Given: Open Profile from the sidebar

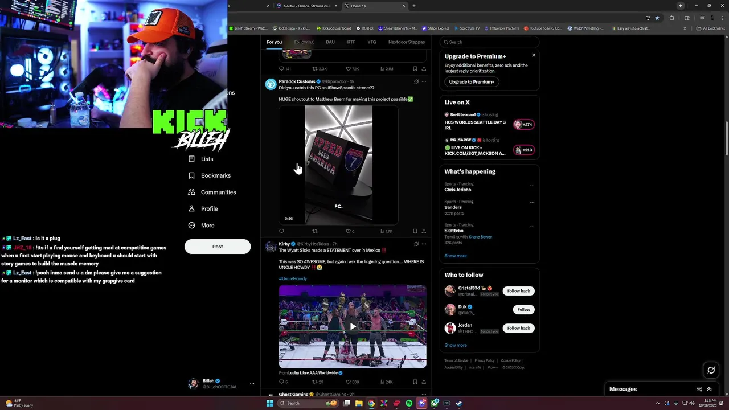Looking at the screenshot, I should [203, 208].
